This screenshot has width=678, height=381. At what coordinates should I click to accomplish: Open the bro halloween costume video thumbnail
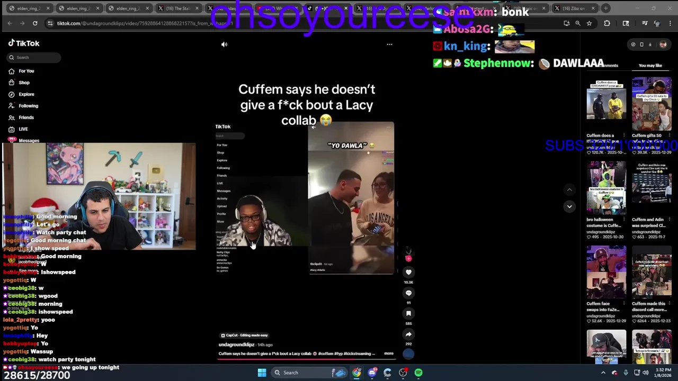[x=606, y=188]
